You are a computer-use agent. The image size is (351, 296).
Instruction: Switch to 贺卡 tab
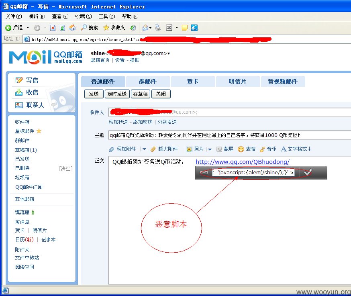click(193, 81)
